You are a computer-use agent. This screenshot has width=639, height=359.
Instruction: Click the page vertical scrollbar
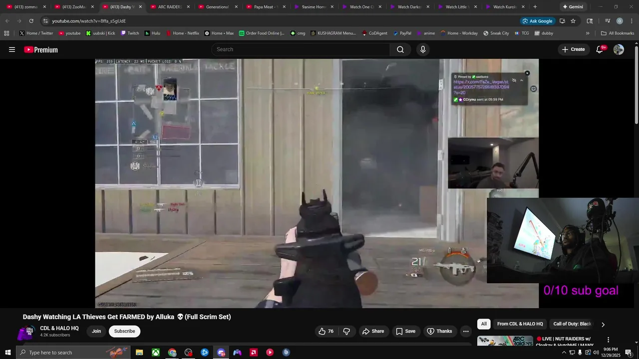[636, 85]
